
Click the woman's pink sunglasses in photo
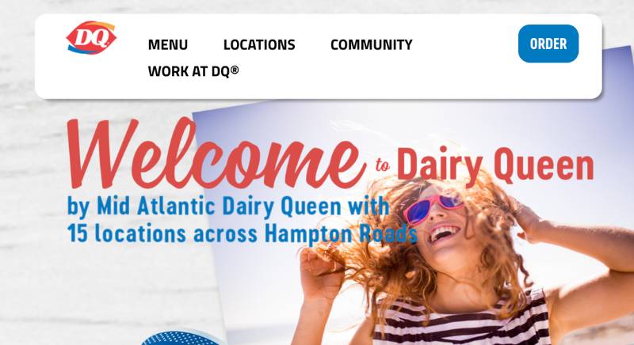[x=433, y=208]
